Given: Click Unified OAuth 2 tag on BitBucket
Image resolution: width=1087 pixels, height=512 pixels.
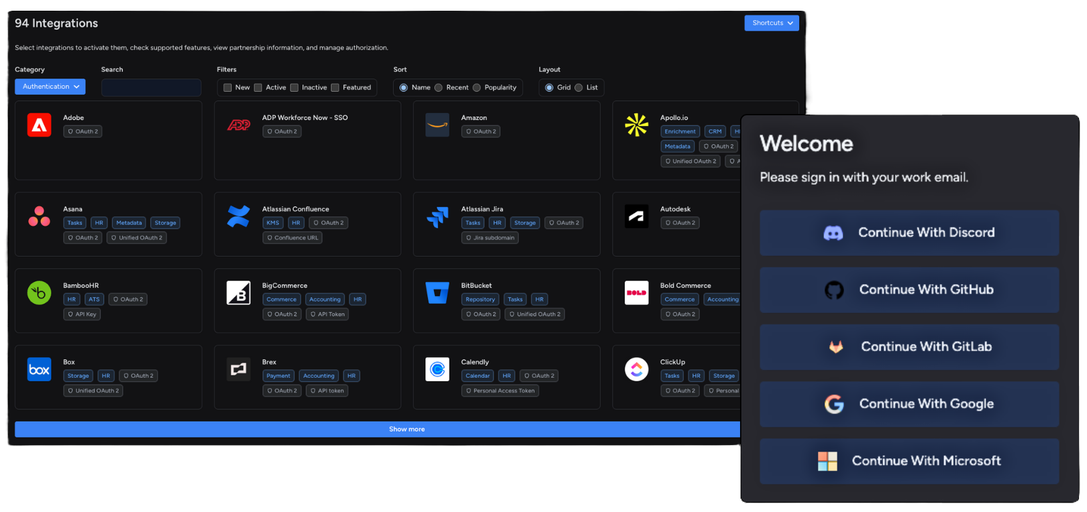Looking at the screenshot, I should pyautogui.click(x=534, y=314).
